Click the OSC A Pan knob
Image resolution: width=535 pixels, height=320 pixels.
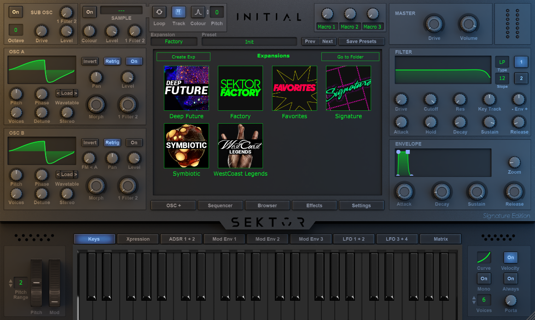pos(96,77)
